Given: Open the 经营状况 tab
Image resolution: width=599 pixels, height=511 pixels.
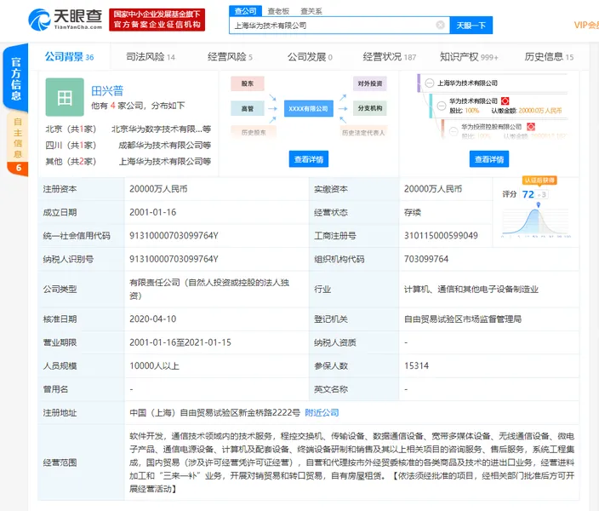Looking at the screenshot, I should click(x=390, y=57).
